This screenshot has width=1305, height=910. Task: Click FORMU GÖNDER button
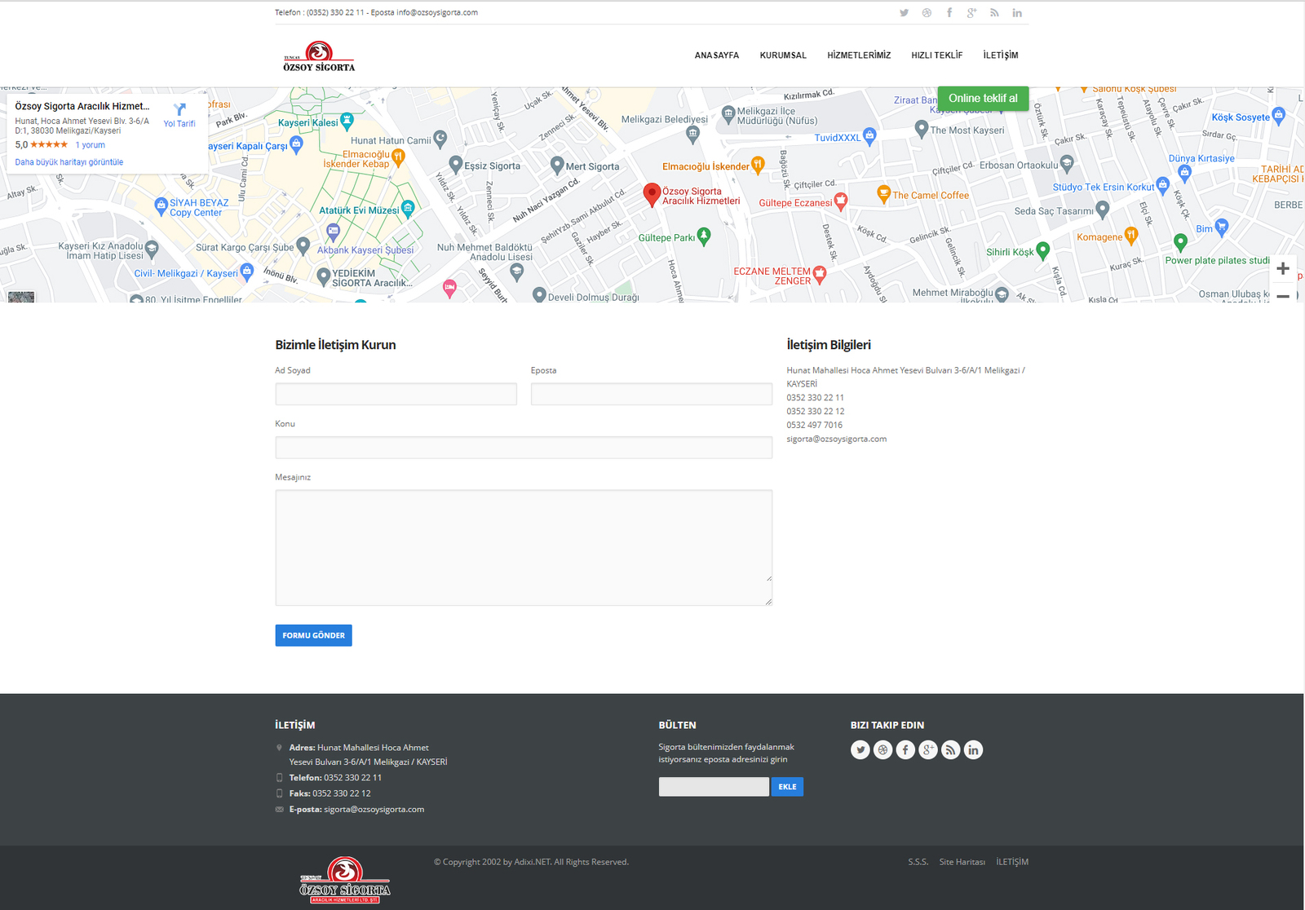coord(314,635)
